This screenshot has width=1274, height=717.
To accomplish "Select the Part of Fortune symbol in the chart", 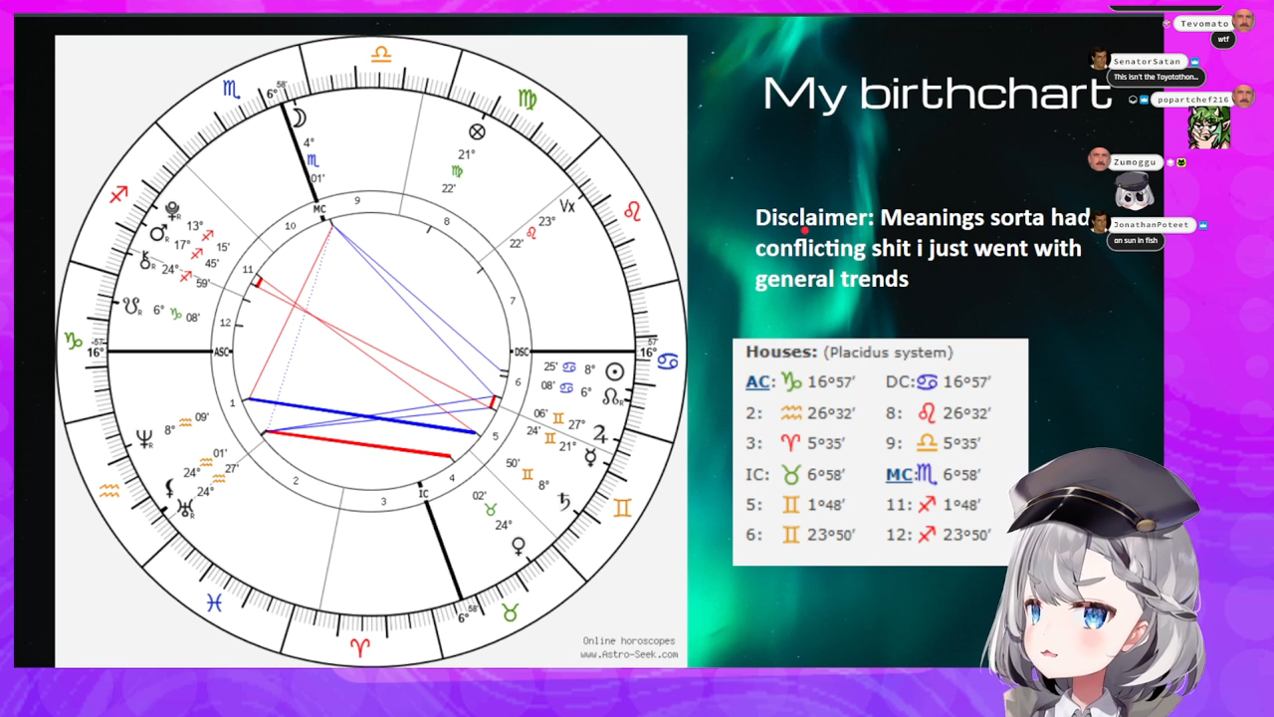I will 477,131.
